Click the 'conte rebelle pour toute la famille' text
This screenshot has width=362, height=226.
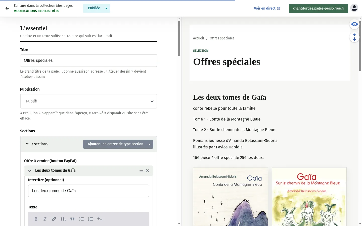pyautogui.click(x=224, y=108)
